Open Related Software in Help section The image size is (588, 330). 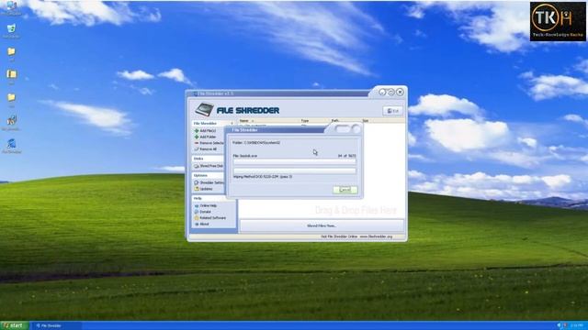point(210,218)
